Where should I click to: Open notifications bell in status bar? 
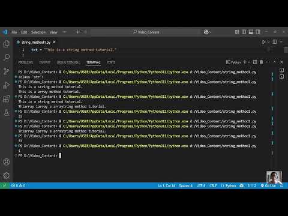point(282,185)
